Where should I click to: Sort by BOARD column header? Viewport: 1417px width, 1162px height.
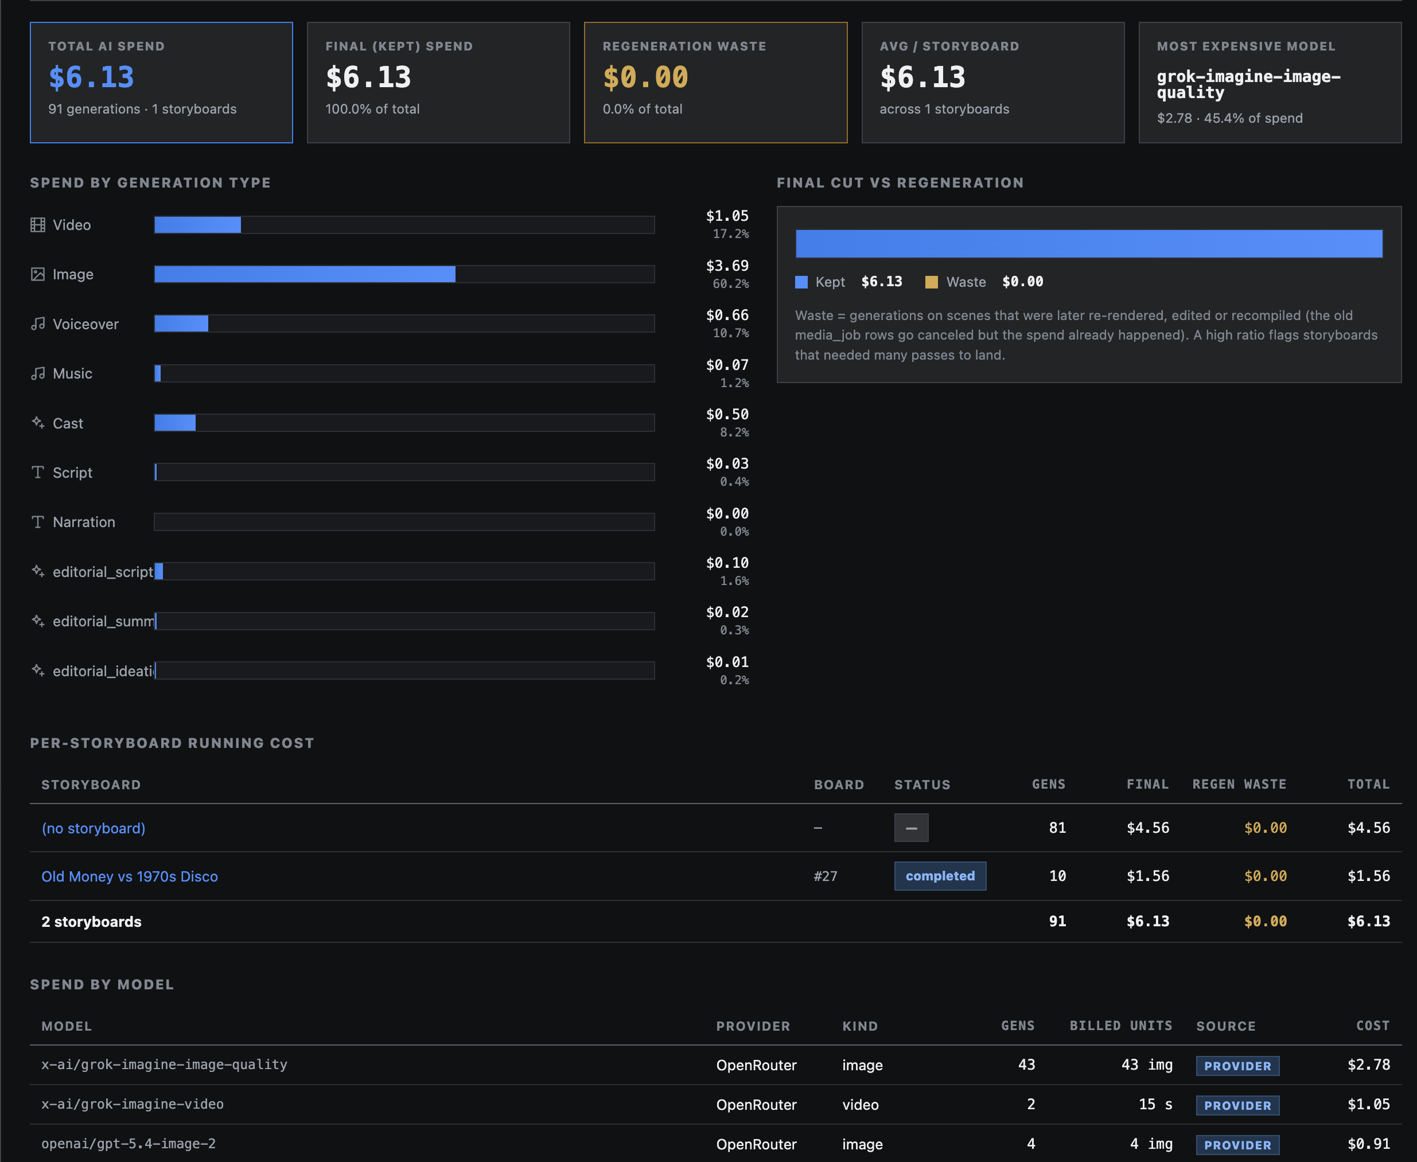839,785
